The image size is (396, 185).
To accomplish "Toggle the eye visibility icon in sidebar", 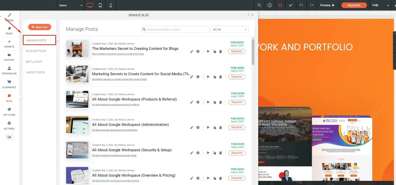I will (9, 137).
